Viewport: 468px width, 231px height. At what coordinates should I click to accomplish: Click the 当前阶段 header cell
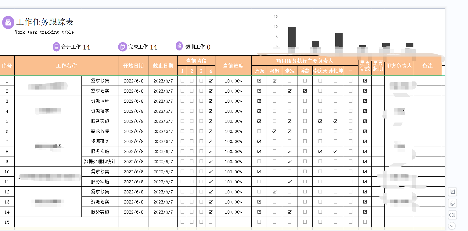tap(196, 61)
